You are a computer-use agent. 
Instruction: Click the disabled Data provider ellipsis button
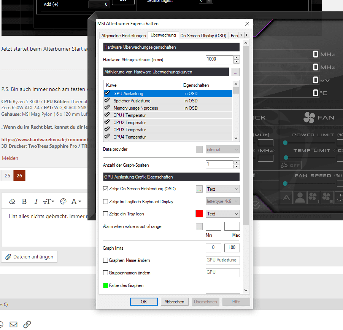199,150
